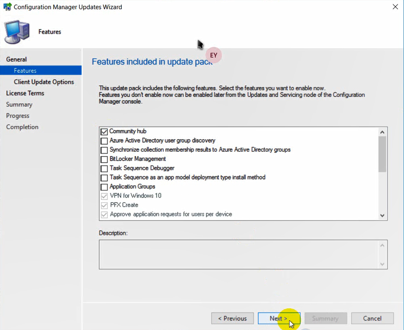Click the BitLocker Management label text
Viewport: 404px width, 330px height.
[138, 159]
